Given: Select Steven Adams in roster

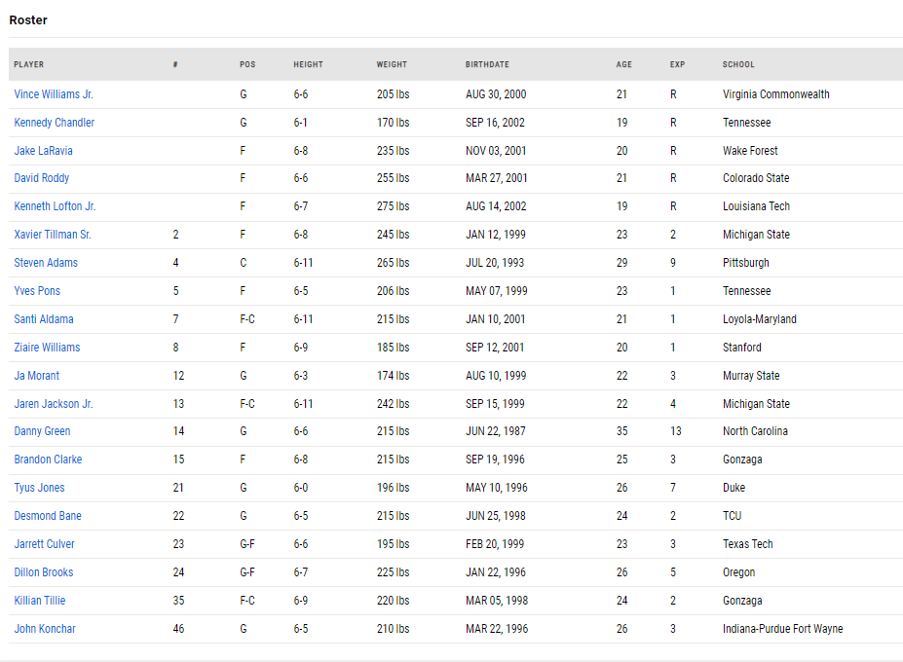Looking at the screenshot, I should tap(46, 263).
